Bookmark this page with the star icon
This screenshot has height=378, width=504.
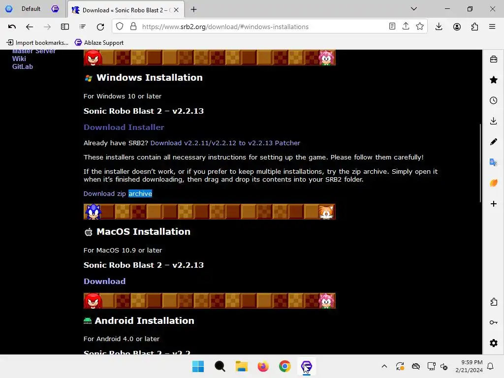[419, 27]
